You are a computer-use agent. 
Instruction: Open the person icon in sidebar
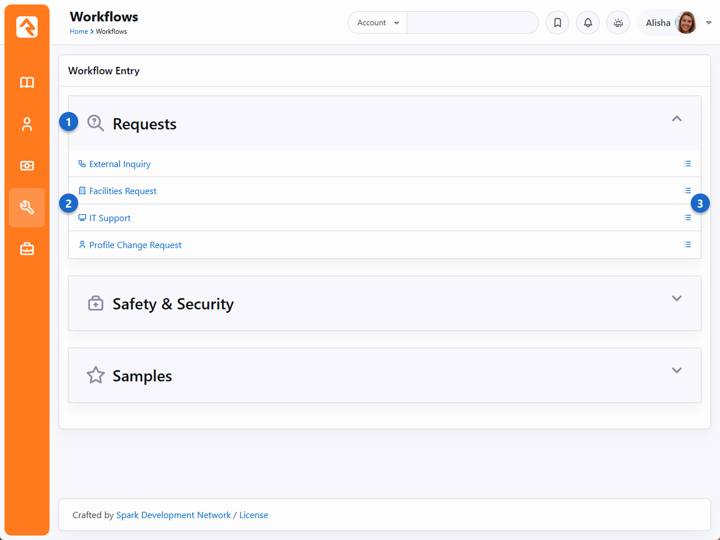[27, 124]
